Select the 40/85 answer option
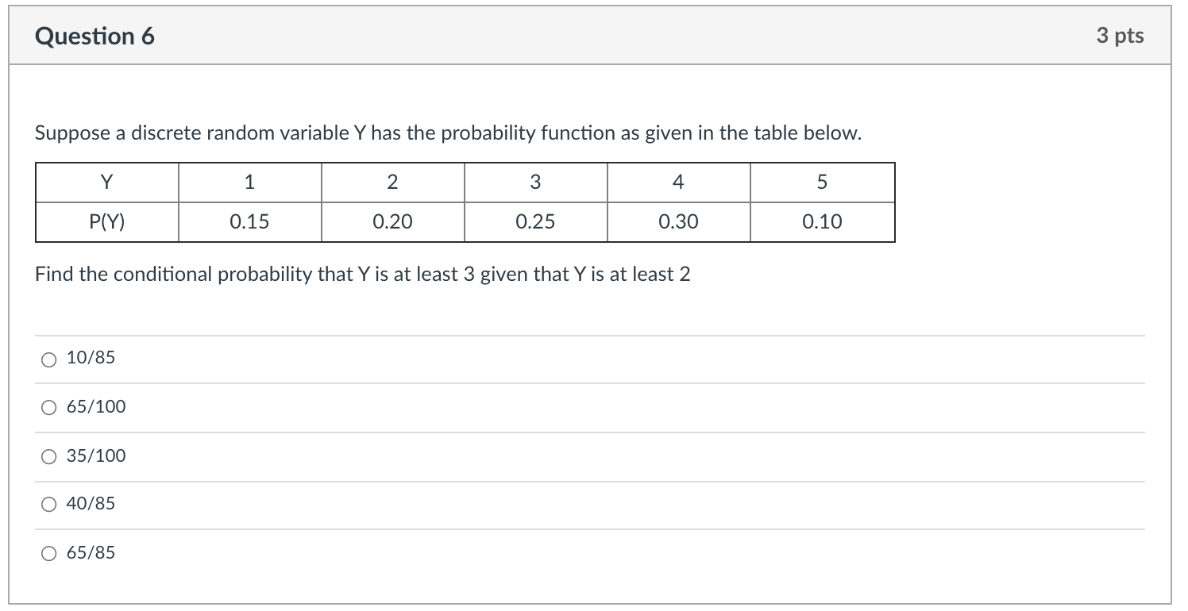 tap(48, 503)
